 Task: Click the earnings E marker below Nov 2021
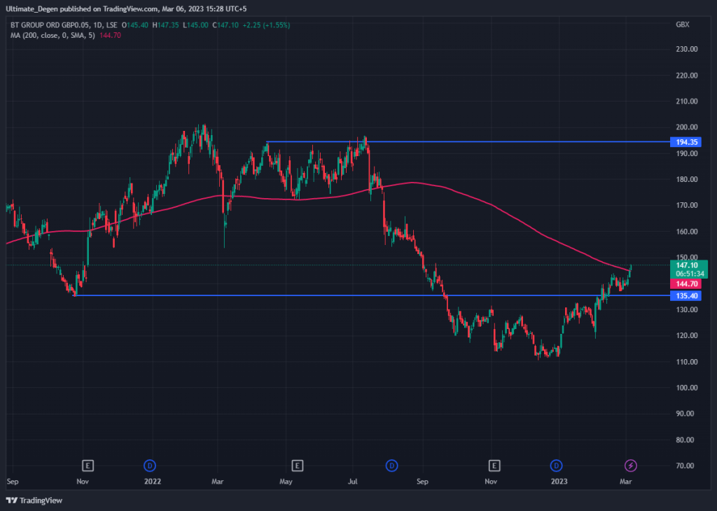click(88, 465)
